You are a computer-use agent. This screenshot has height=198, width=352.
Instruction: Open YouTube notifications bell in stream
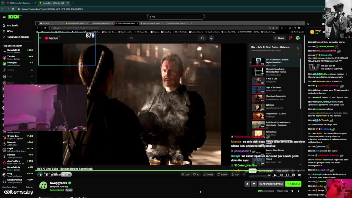[290, 38]
